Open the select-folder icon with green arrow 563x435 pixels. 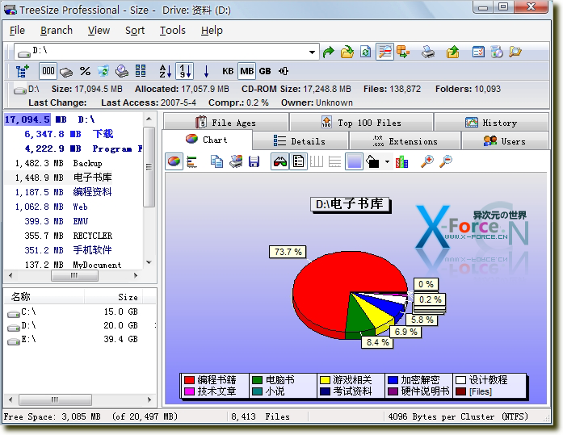347,52
